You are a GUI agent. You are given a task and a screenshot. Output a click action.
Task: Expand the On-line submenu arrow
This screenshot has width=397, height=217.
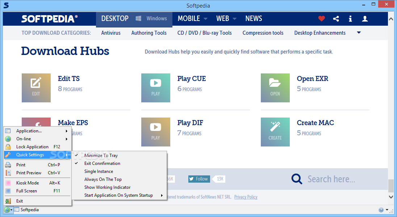[x=67, y=139]
